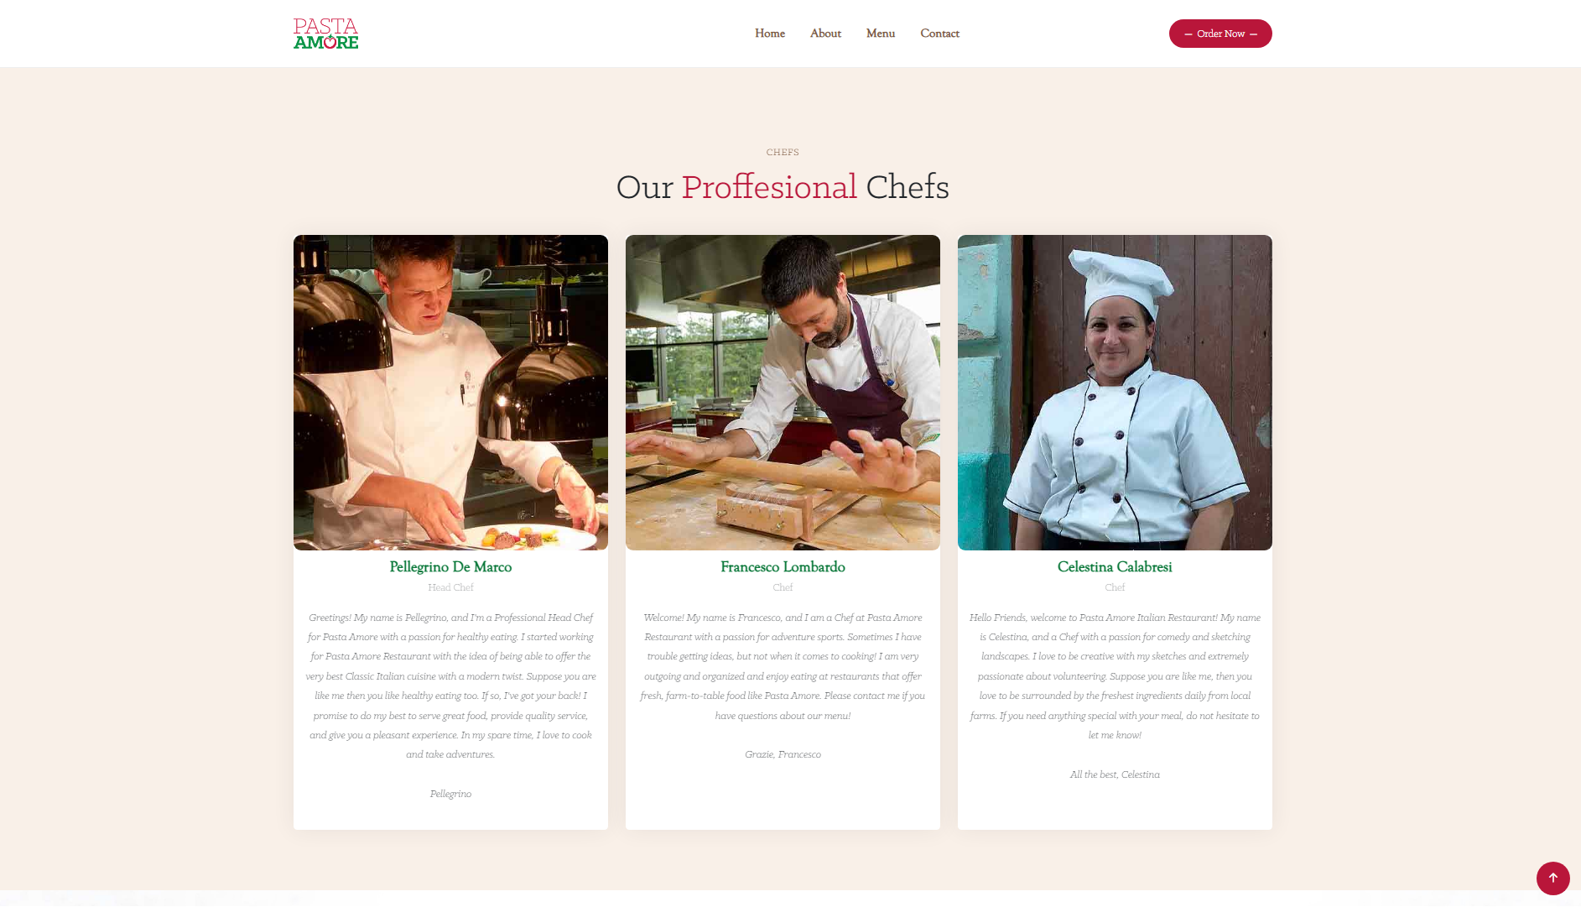Click the Our Proffesional Chefs heading
This screenshot has height=907, width=1581.
[x=783, y=186]
